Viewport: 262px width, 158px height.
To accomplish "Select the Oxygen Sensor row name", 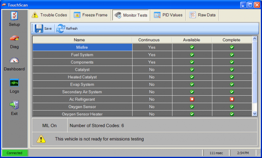I will point(82,107).
